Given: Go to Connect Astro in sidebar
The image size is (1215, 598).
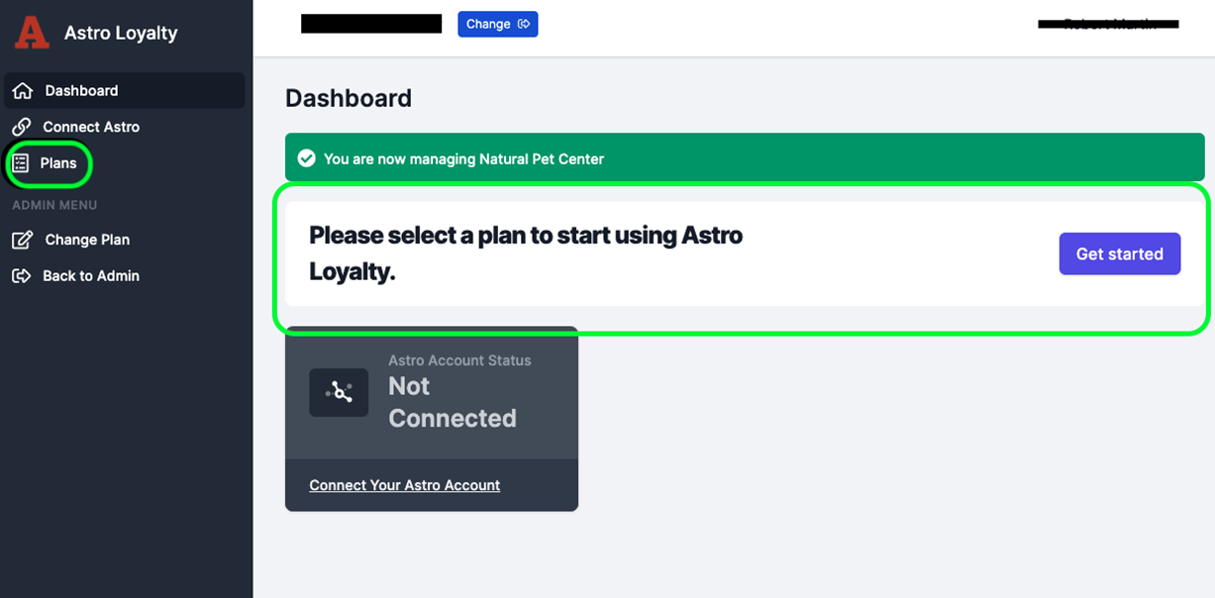Looking at the screenshot, I should 91,127.
